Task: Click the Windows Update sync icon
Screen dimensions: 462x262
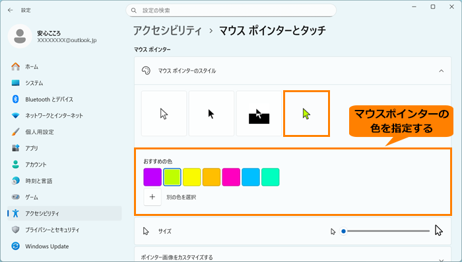Action: click(x=16, y=246)
